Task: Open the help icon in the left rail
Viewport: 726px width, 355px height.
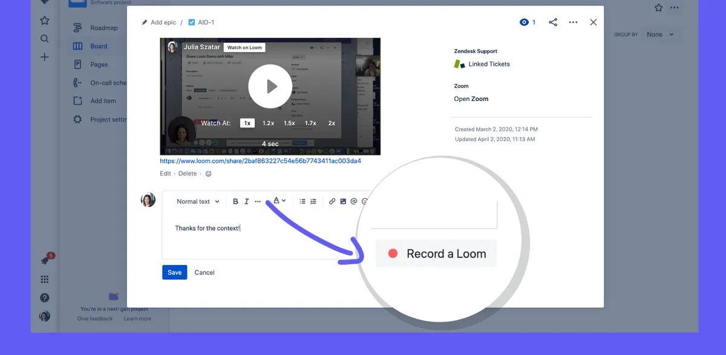Action: 44,298
